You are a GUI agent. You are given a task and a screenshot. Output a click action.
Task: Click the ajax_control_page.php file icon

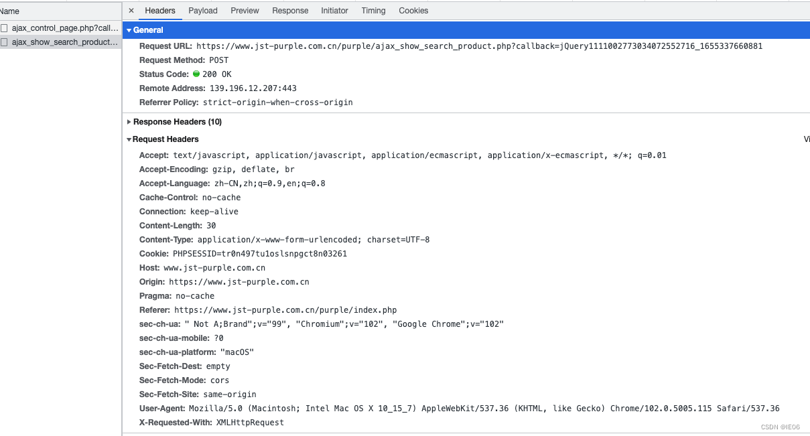point(4,28)
